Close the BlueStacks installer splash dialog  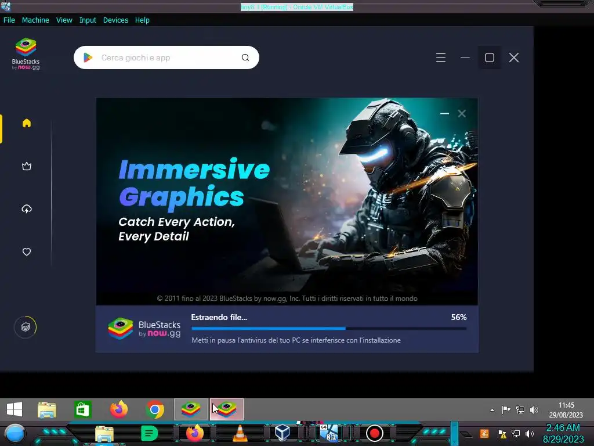click(462, 113)
